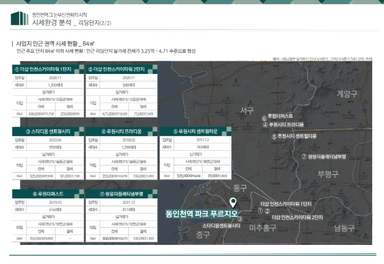Screen dimensions: 384x264
Task: Click circled number 2 marker on the map
Action: [x=268, y=211]
